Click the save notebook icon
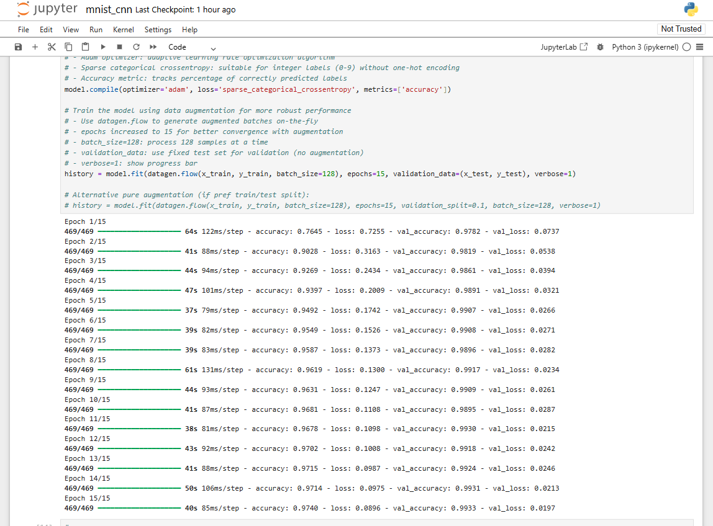Viewport: 713px width, 526px height. (x=18, y=47)
